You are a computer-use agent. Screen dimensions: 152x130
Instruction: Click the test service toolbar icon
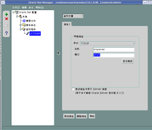pyautogui.click(x=7, y=26)
